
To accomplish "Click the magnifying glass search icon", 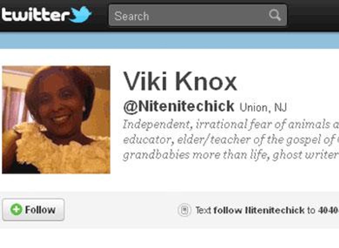I will tap(274, 15).
